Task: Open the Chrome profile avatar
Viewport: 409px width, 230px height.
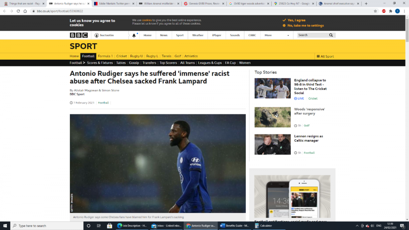Action: click(x=397, y=11)
